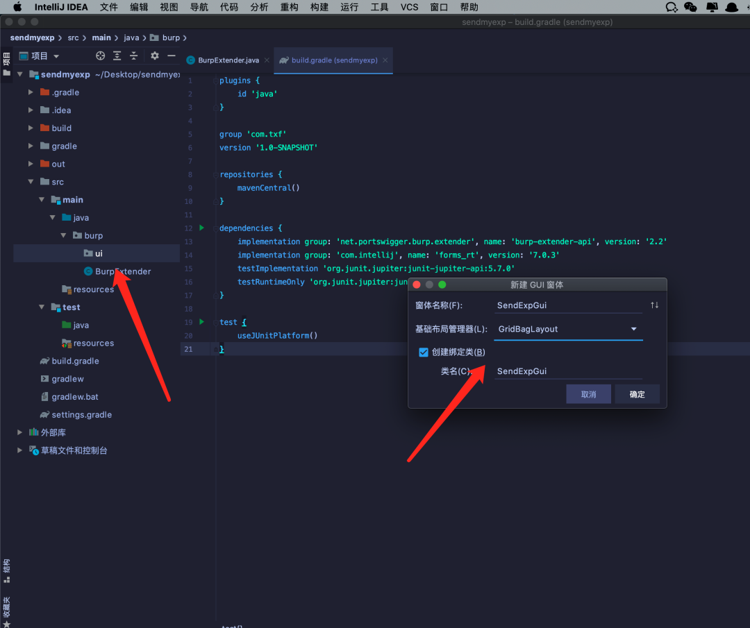Switch to build.gradle (sendmyexp) tab

coord(334,60)
